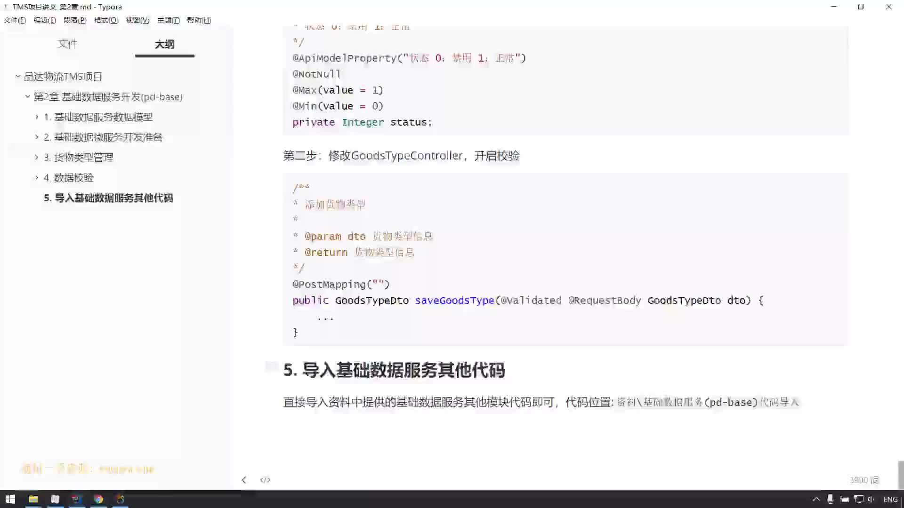
Task: Go to 2. 基础数据微服务开发准备 in outline
Action: coord(103,137)
